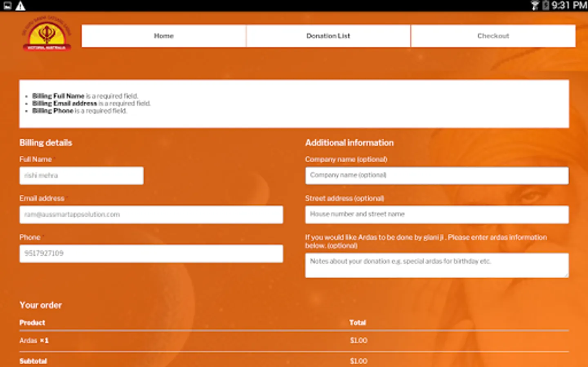Click the Ardas notes text area

pyautogui.click(x=437, y=265)
